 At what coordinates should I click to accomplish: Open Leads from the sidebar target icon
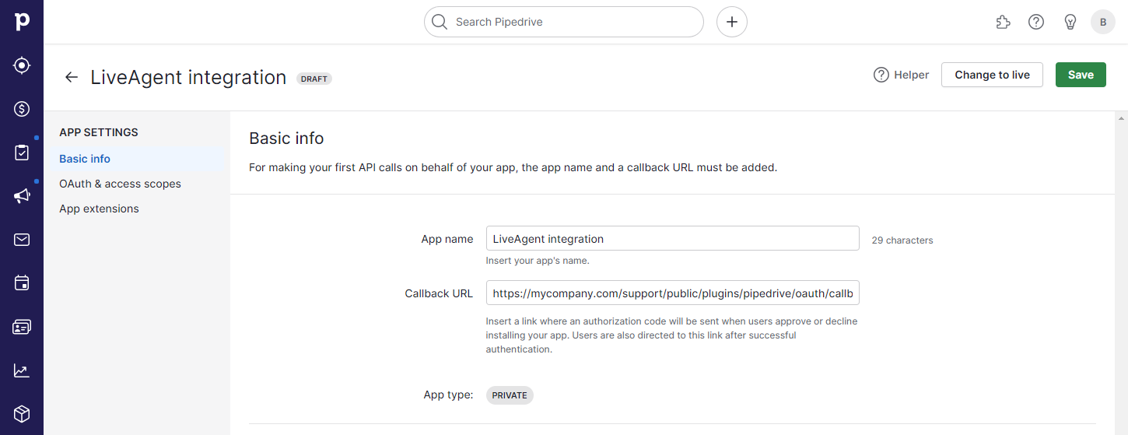pyautogui.click(x=22, y=65)
